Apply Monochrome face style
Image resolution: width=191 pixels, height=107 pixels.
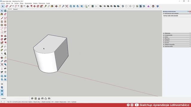pyautogui.click(x=144, y=6)
